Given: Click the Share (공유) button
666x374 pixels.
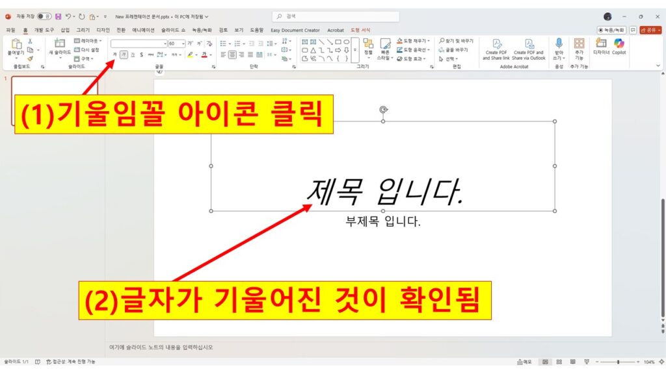Looking at the screenshot, I should (650, 30).
